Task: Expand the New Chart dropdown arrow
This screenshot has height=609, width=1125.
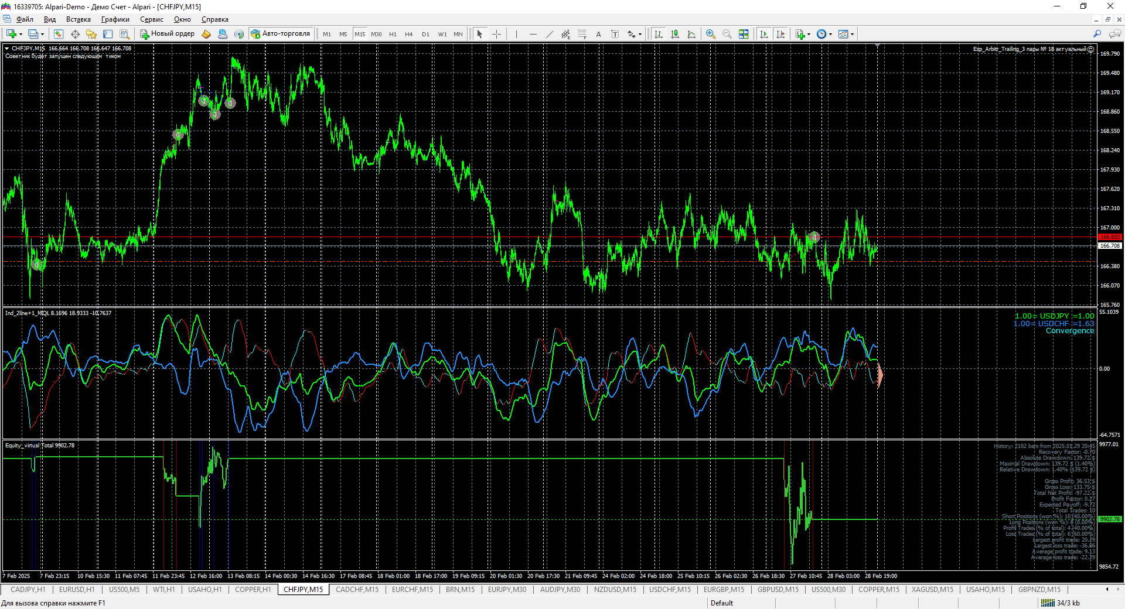Action: click(21, 34)
